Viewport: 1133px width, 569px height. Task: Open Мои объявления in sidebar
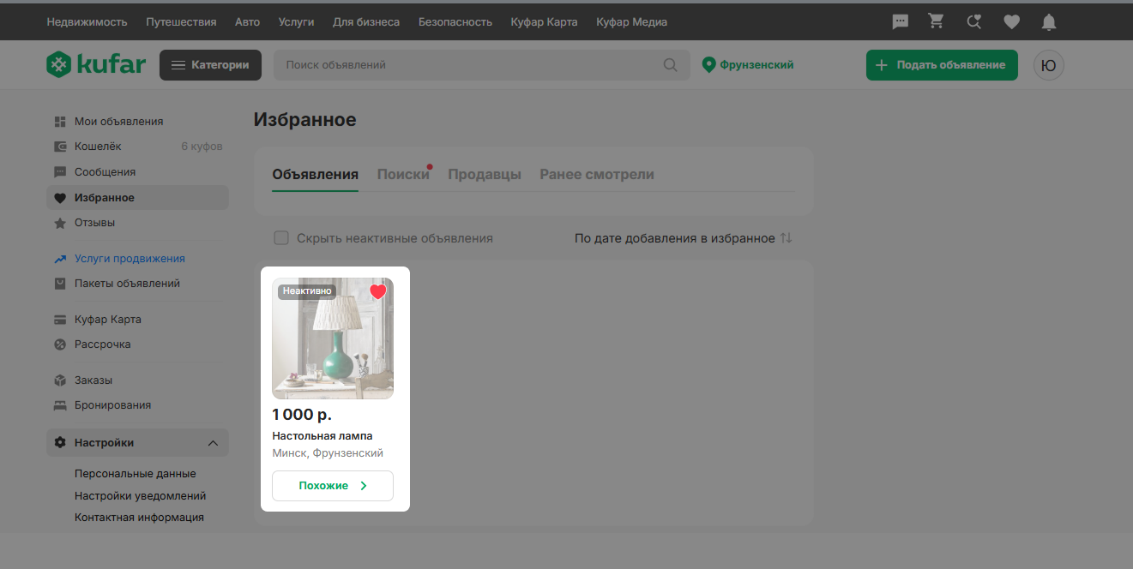(x=118, y=122)
